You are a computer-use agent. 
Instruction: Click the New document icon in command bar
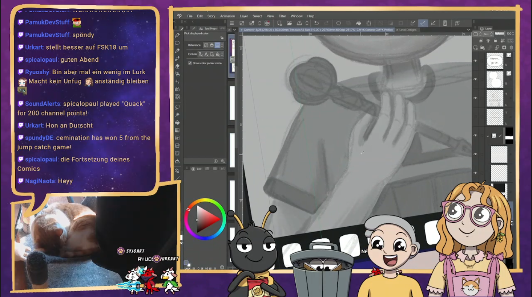click(280, 23)
